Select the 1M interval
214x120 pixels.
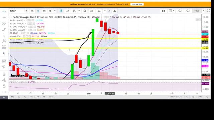click(x=44, y=11)
